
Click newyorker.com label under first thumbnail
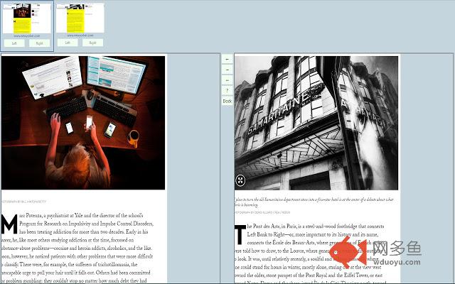click(x=26, y=35)
